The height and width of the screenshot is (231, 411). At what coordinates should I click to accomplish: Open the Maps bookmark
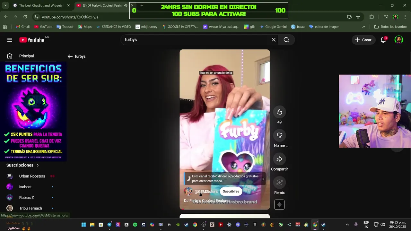point(84,27)
